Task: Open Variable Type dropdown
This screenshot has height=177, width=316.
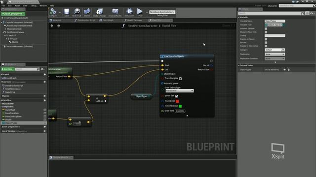Action: click(x=274, y=25)
